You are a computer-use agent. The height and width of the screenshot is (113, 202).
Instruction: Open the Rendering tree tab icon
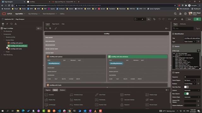[x=3, y=24]
